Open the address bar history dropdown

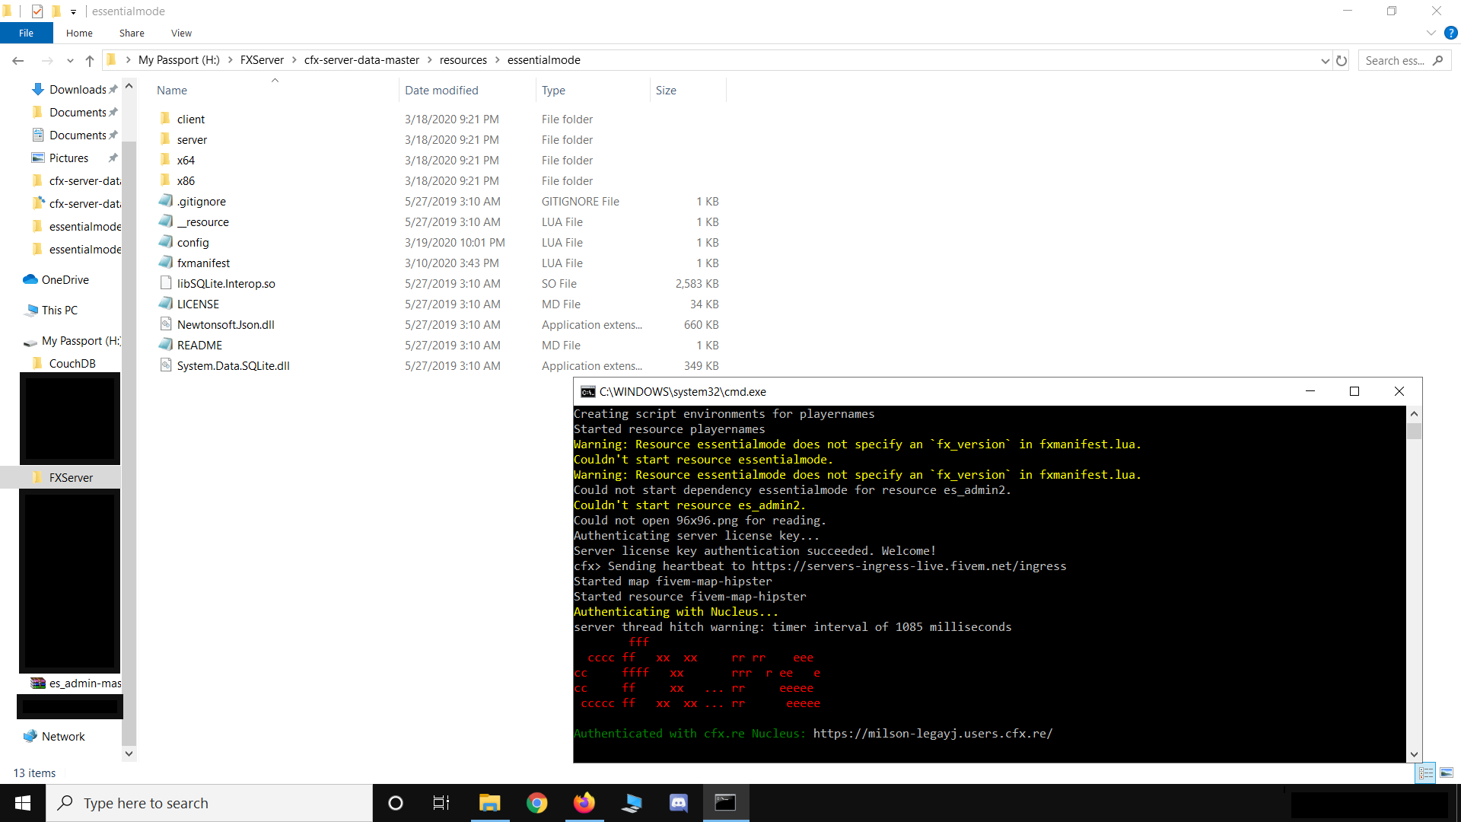point(1324,60)
